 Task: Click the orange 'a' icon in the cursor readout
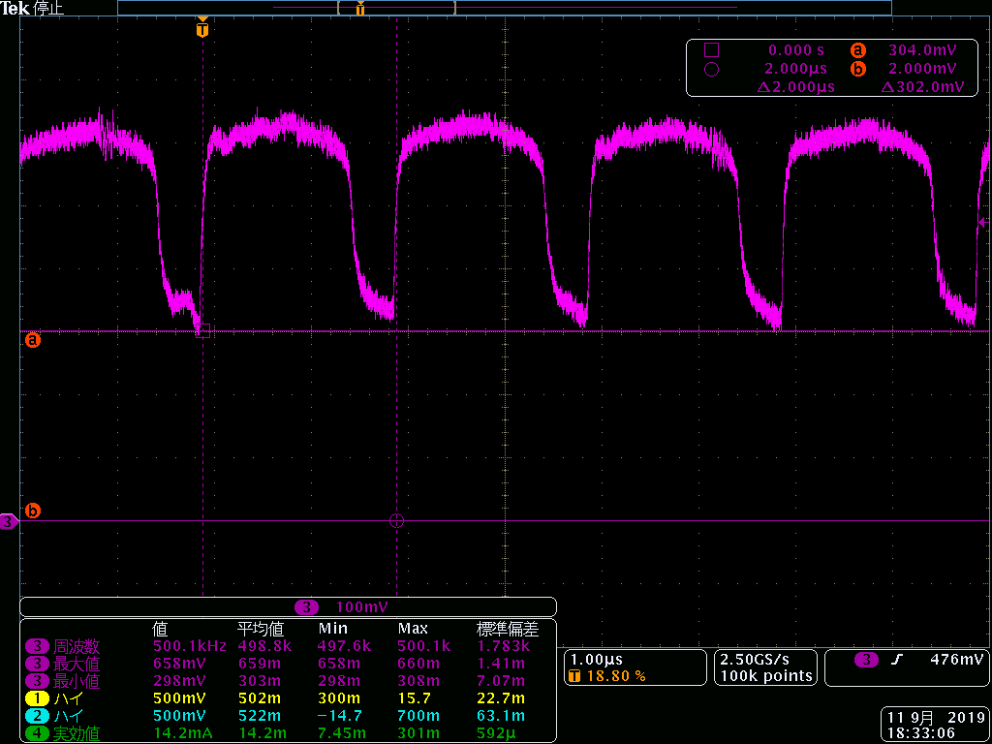pyautogui.click(x=858, y=49)
